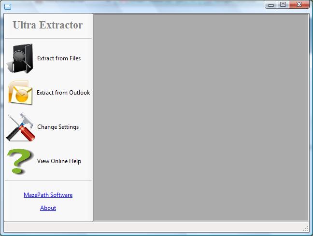The image size is (313, 236).
Task: Click the Ultra Extractor title heading
Action: coord(48,25)
